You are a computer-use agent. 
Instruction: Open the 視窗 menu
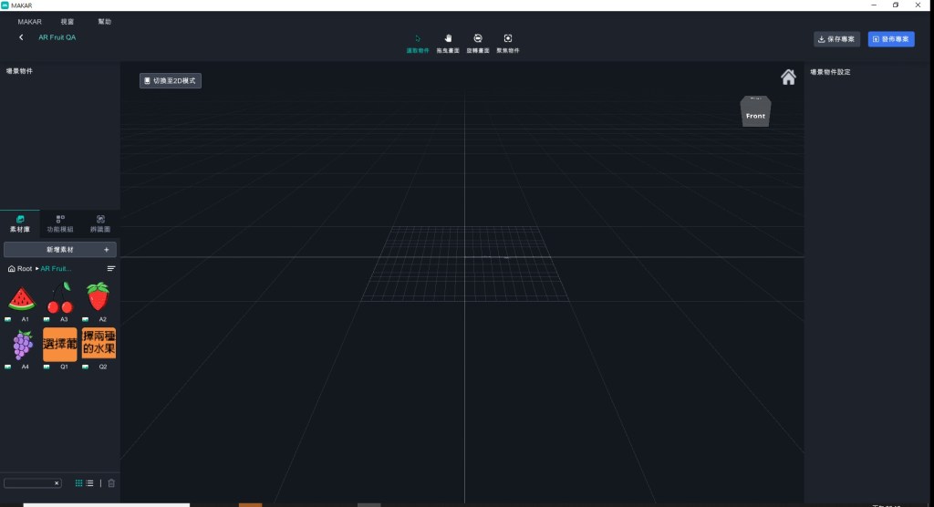coord(67,21)
